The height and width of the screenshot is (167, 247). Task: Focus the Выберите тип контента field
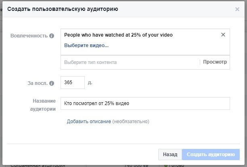(x=129, y=62)
